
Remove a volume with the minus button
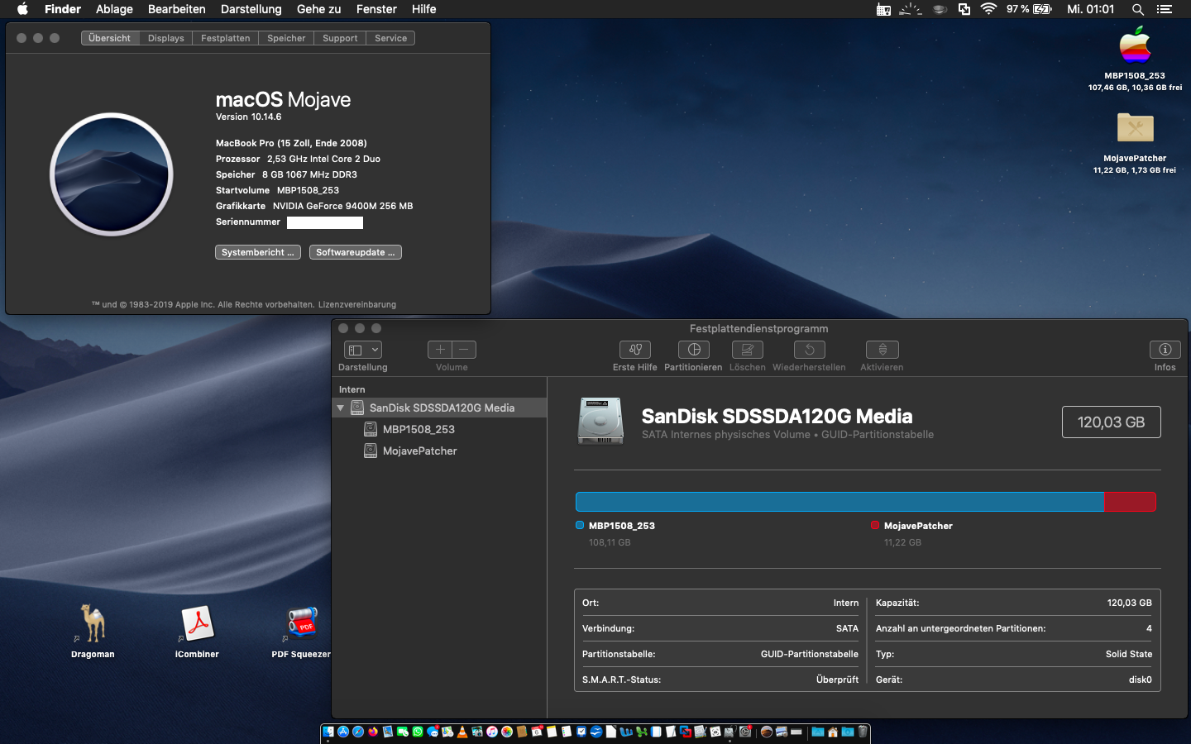click(x=464, y=350)
